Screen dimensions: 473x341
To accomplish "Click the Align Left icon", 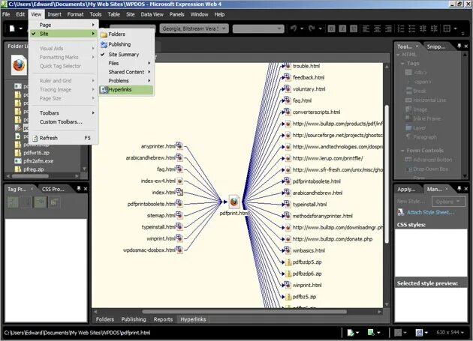I will pos(366,28).
